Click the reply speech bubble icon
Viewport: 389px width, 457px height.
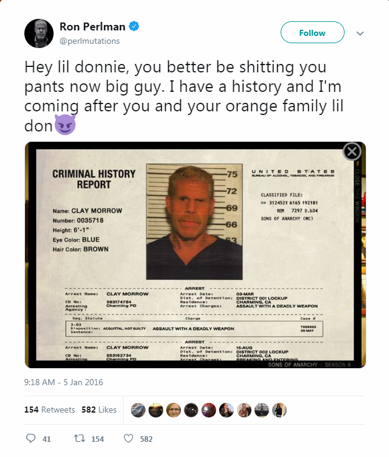31,438
